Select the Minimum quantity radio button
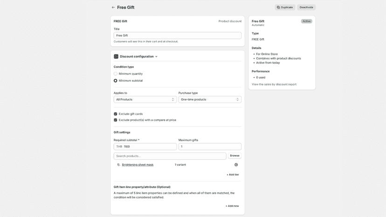386x217 pixels. [x=116, y=74]
